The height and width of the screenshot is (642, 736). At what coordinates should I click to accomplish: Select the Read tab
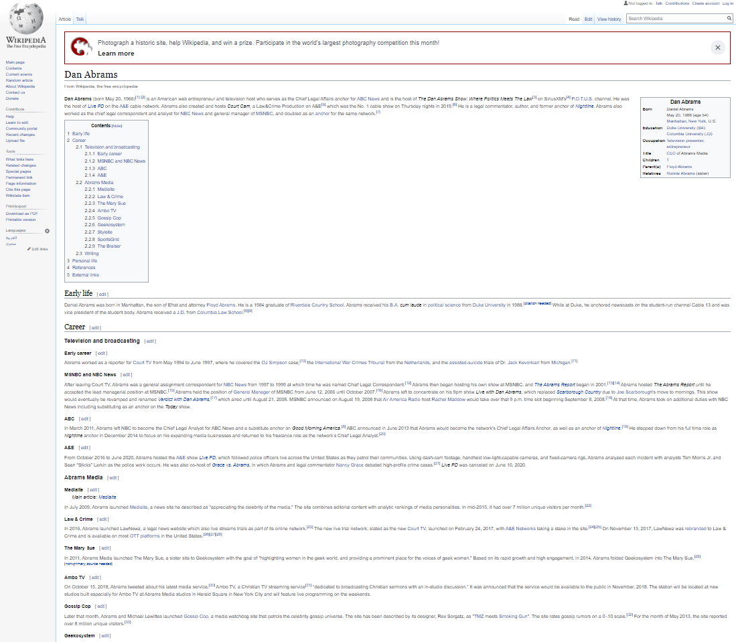coord(573,19)
